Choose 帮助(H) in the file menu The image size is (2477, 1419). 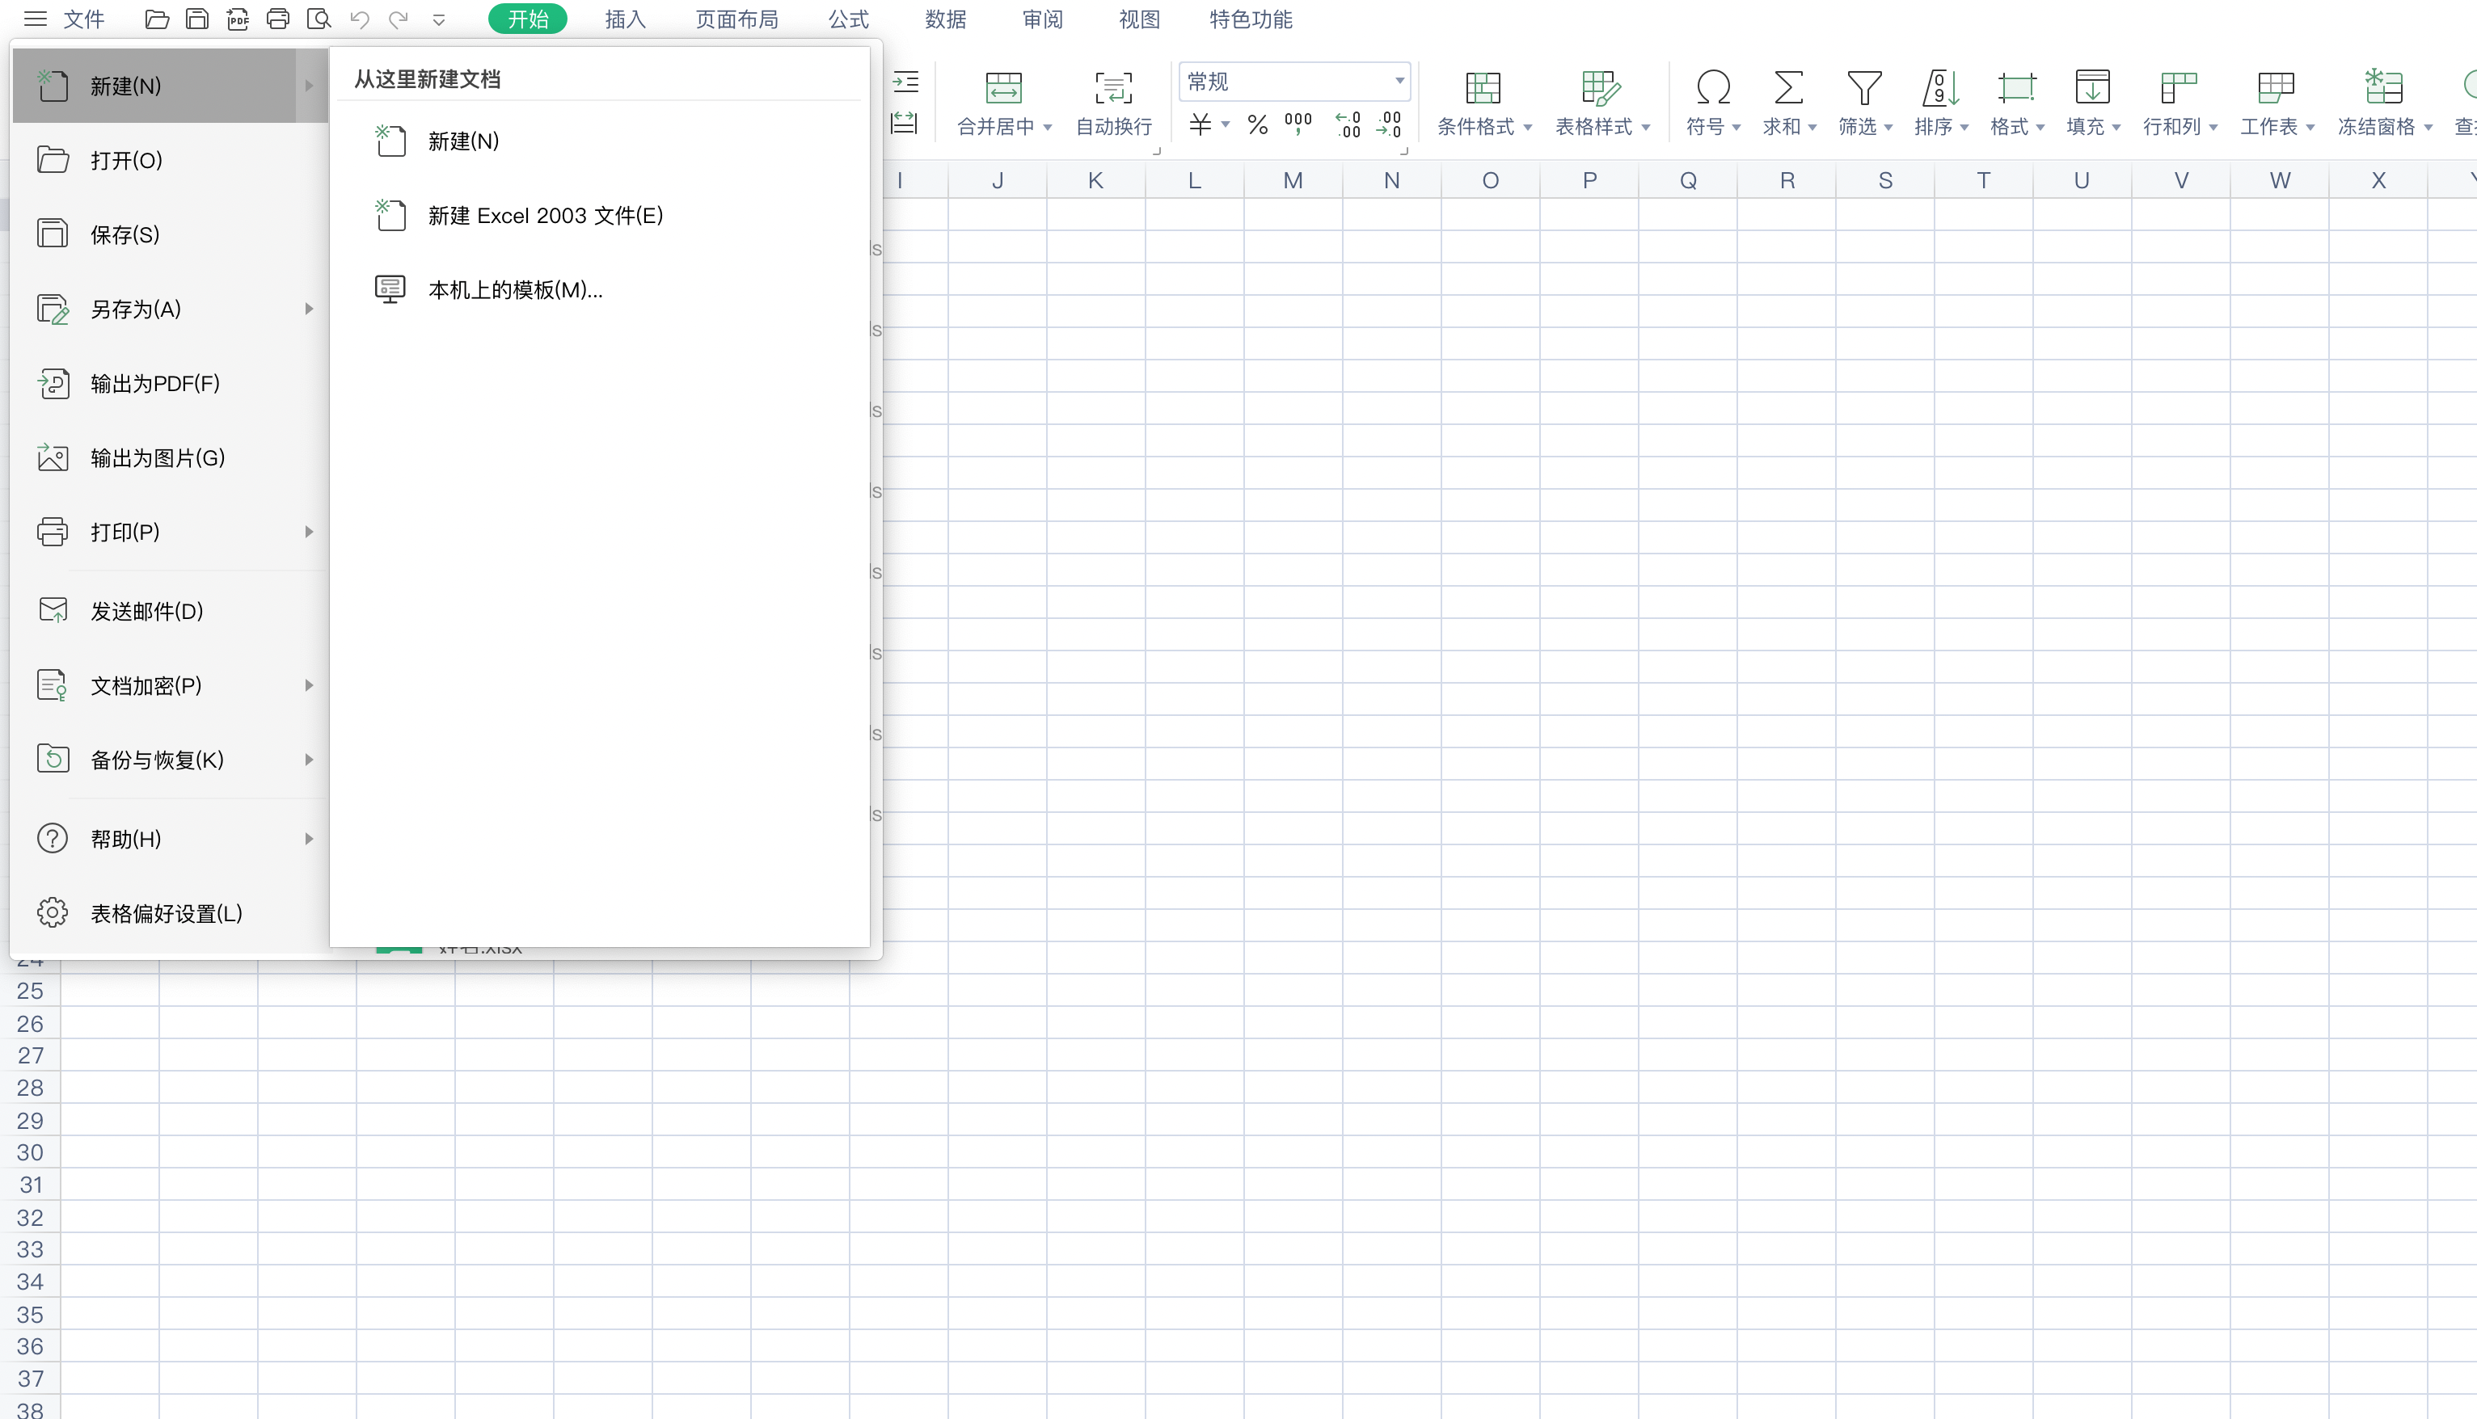pyautogui.click(x=171, y=839)
